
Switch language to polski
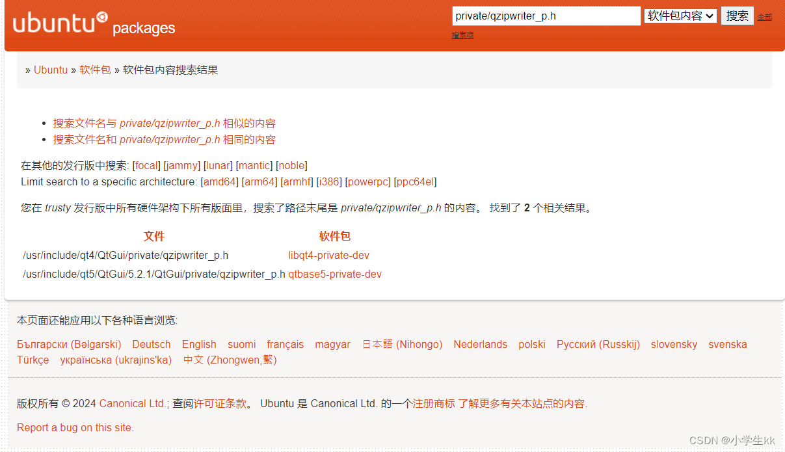click(532, 345)
